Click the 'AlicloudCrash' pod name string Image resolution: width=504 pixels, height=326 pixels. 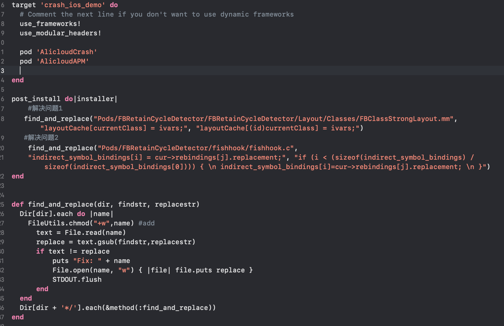coord(67,52)
